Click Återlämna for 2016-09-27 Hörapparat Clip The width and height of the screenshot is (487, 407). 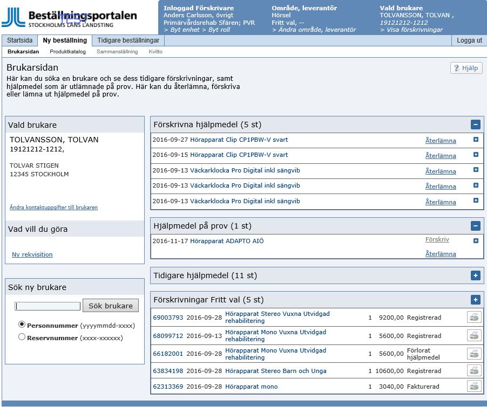coord(441,141)
